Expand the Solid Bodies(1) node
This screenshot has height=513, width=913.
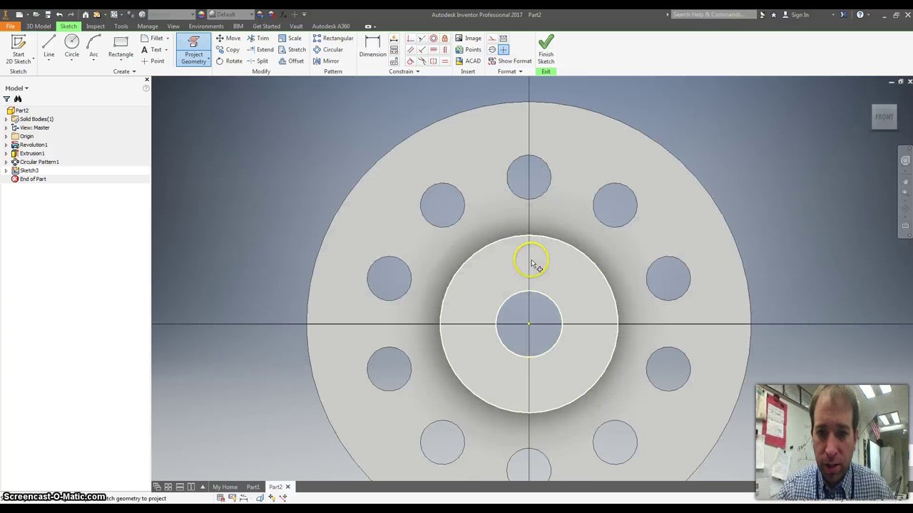click(x=6, y=119)
